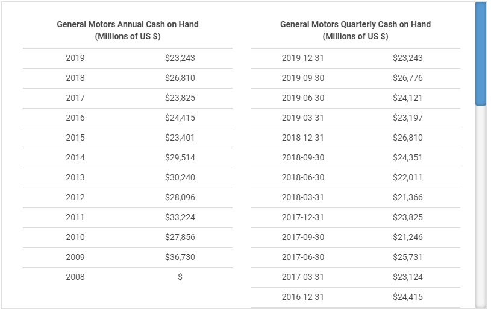
Task: Select the 2019-09-30 quarterly date cell
Action: click(x=303, y=78)
